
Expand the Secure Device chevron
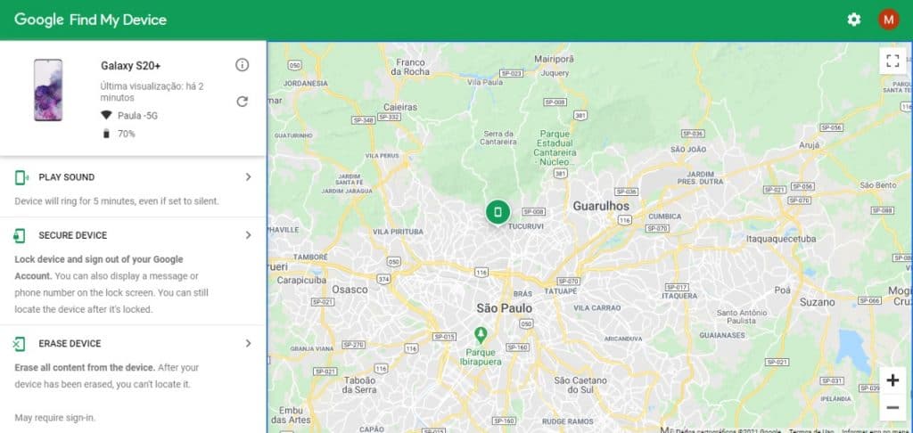[x=248, y=235]
